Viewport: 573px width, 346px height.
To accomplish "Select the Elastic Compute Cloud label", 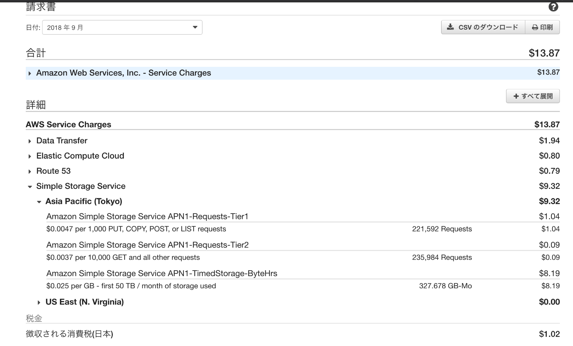I will point(80,156).
